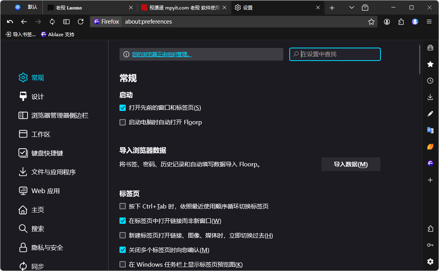Screen dimensions: 439x271
Task: Click the Firefox identity badge in address bar
Action: (106, 22)
